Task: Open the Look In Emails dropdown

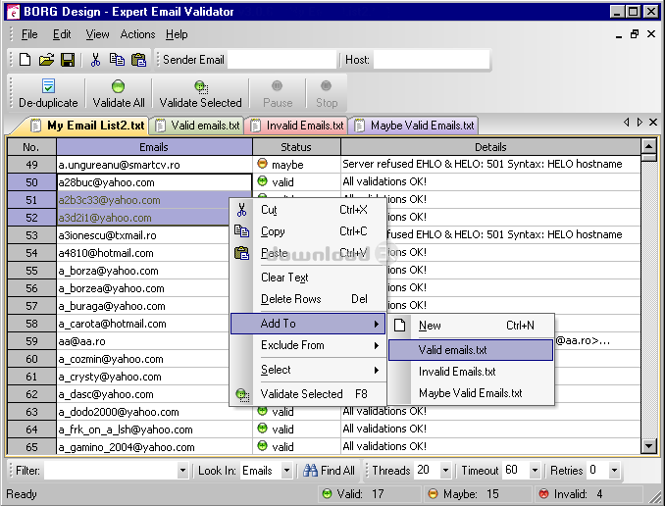Action: [x=286, y=471]
